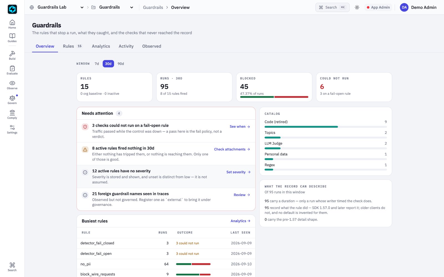
Task: Click the 2026-09-10 last seen date
Action: [241, 264]
